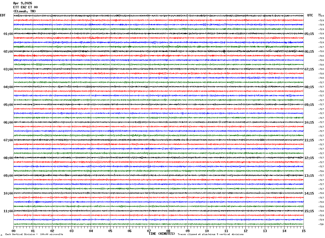
Task: Select the 06:00 EDT time label
Action: click(x=8, y=122)
